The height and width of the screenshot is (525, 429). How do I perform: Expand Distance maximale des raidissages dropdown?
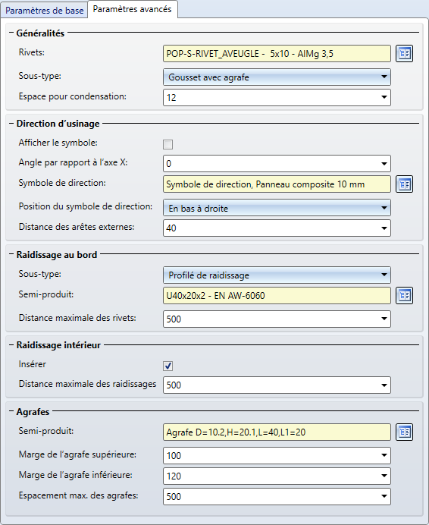384,385
